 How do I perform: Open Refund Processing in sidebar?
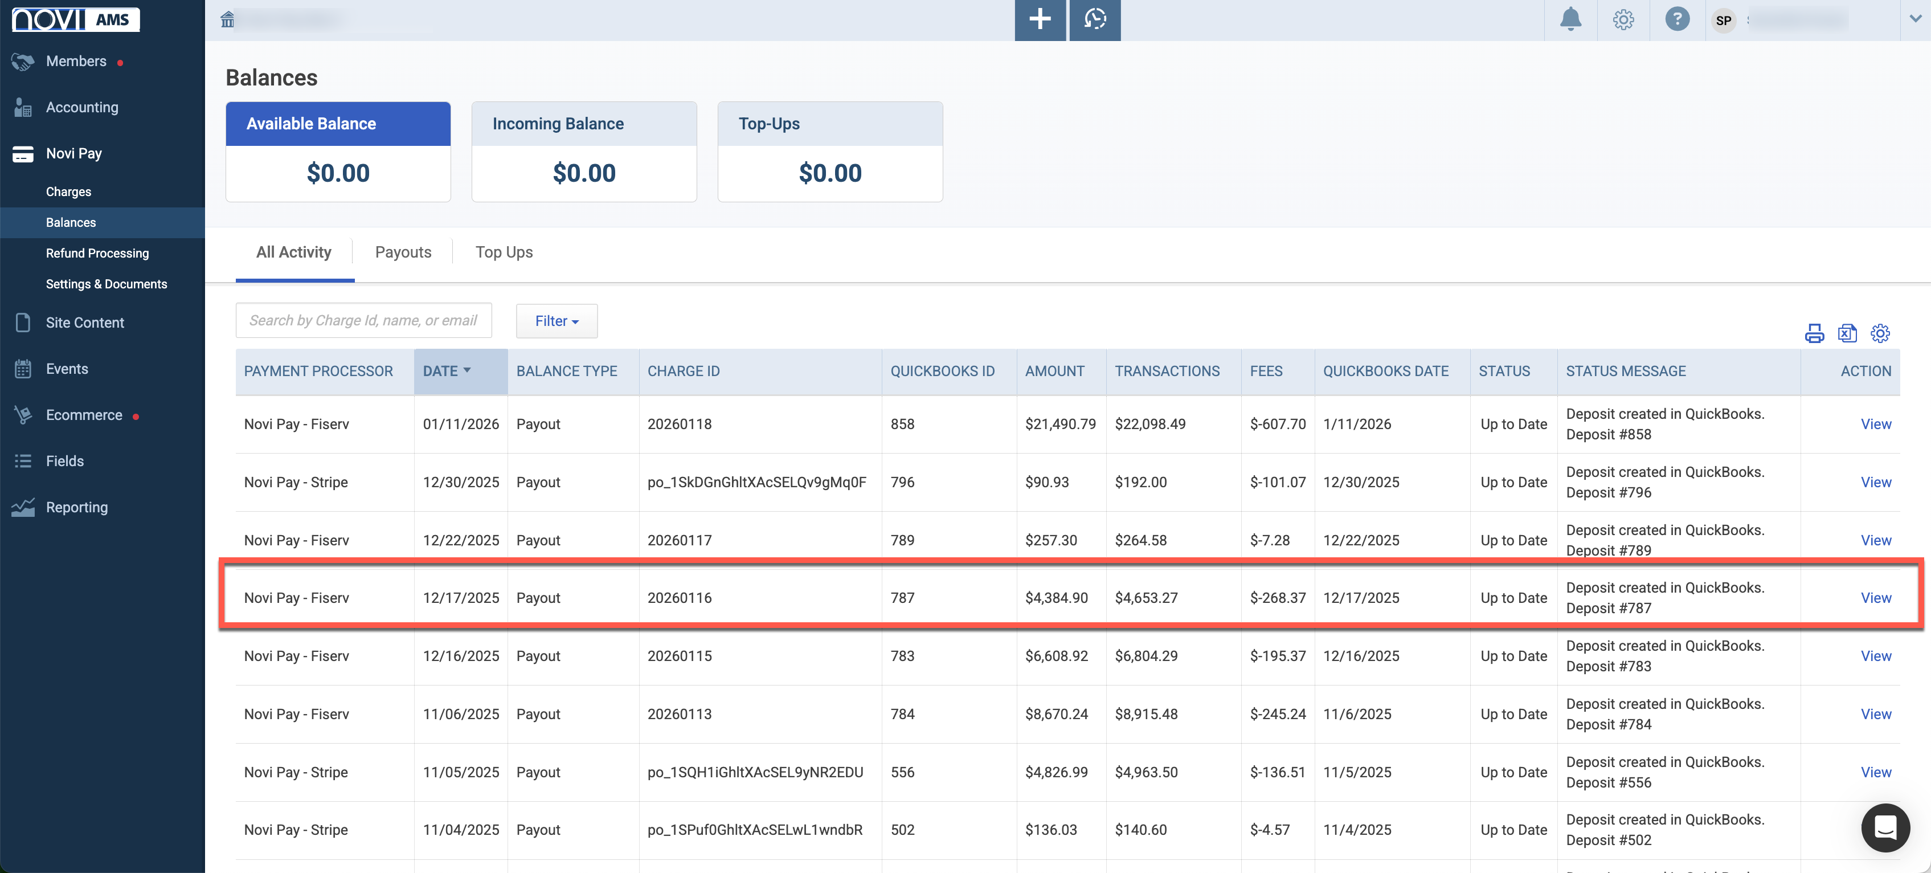click(x=97, y=254)
